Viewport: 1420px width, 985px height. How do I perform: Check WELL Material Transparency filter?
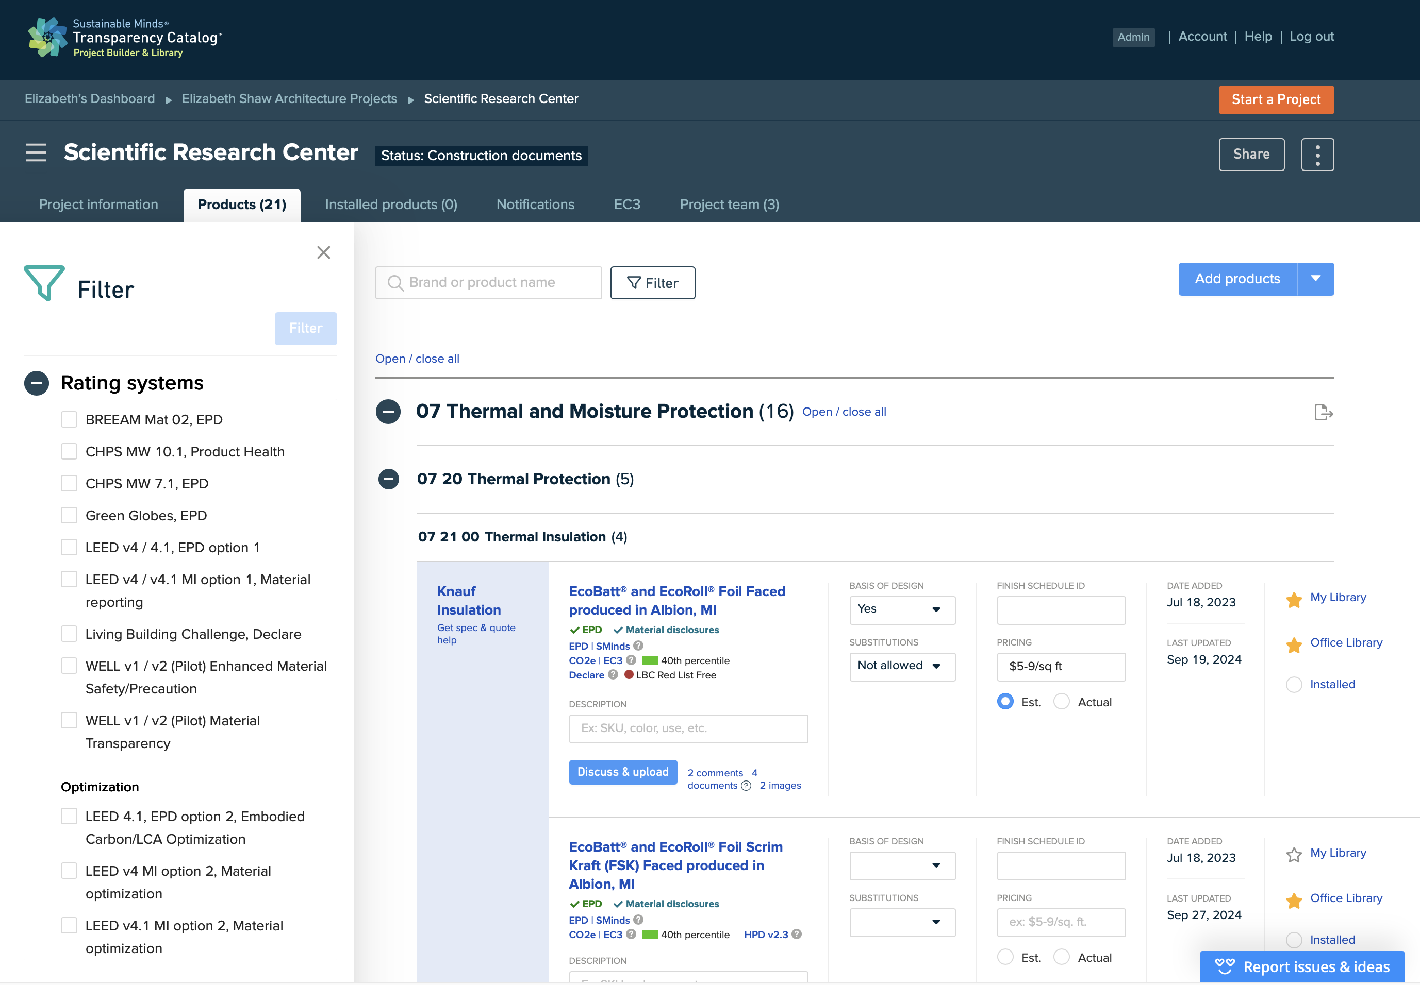click(x=69, y=720)
